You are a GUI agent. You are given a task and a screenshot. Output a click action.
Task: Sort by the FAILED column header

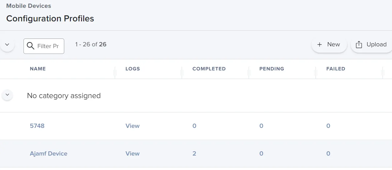(336, 69)
